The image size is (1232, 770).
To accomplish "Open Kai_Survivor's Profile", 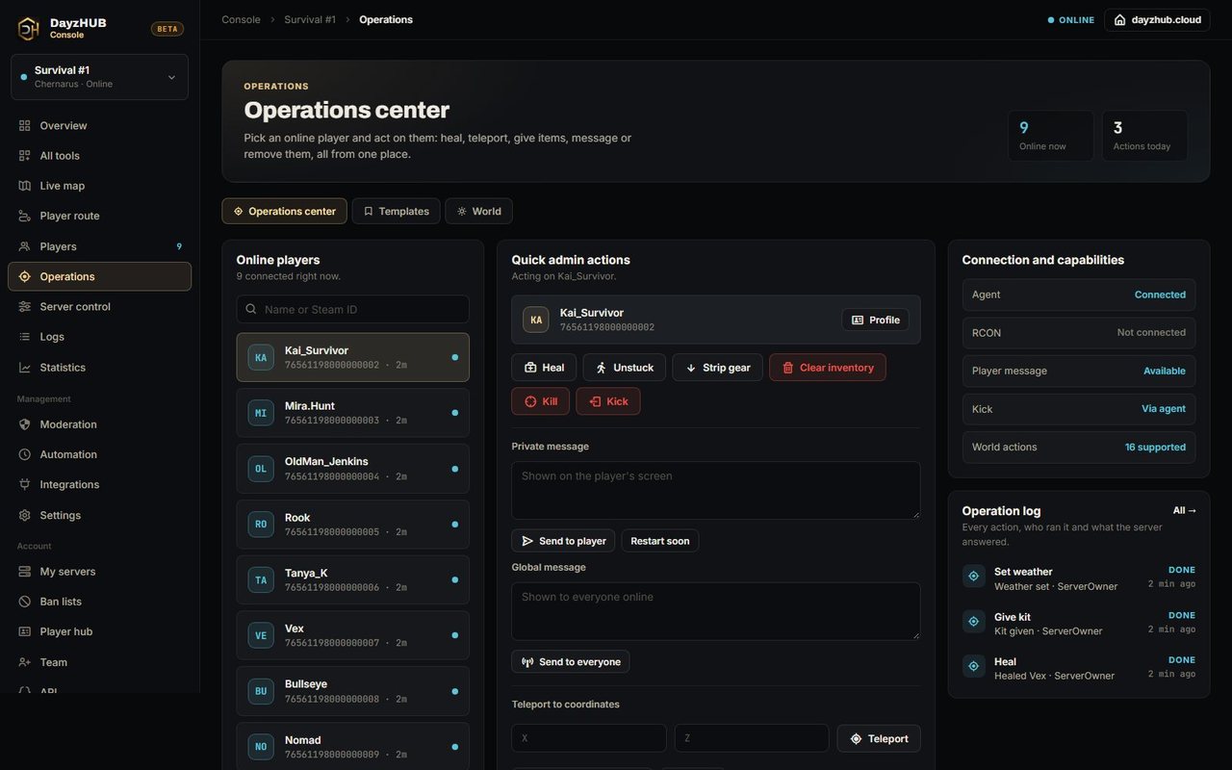I will click(x=875, y=321).
